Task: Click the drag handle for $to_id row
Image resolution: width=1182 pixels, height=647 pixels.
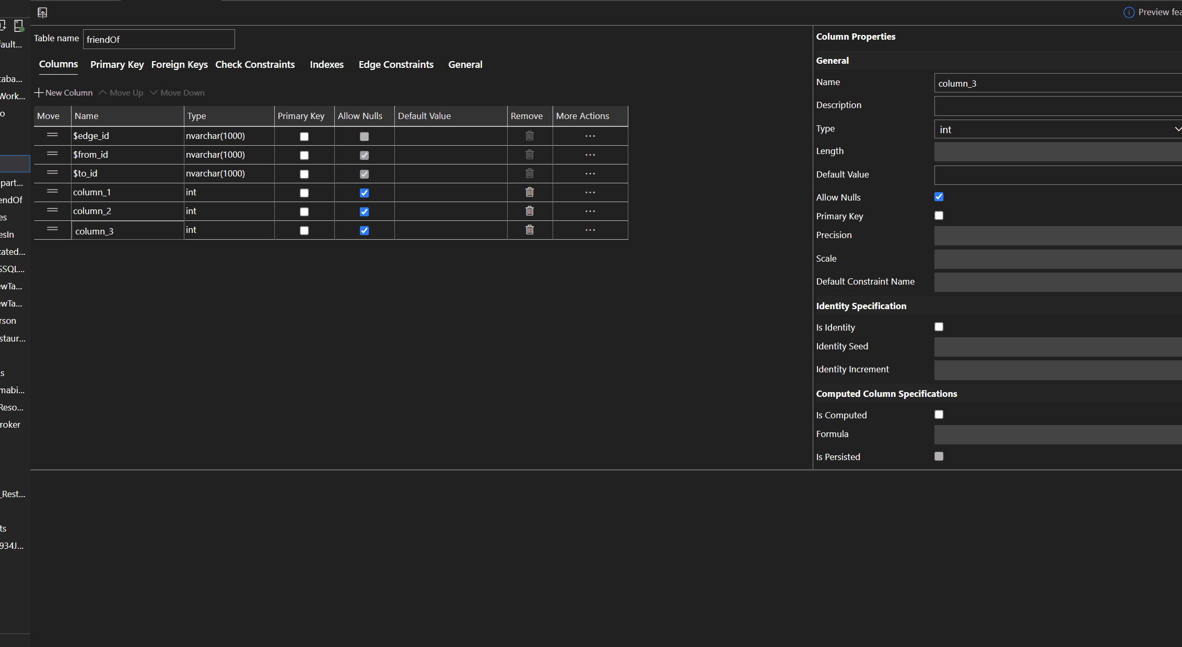Action: pos(52,172)
